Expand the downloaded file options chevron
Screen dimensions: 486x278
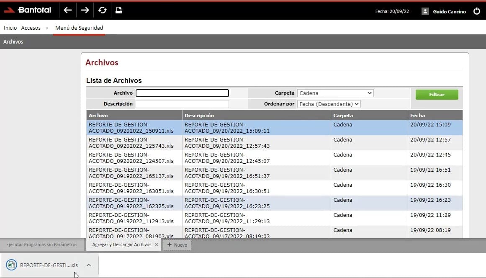tap(88, 265)
